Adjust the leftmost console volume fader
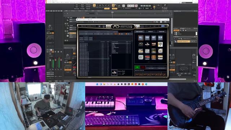231x130 pixels. tap(50, 60)
